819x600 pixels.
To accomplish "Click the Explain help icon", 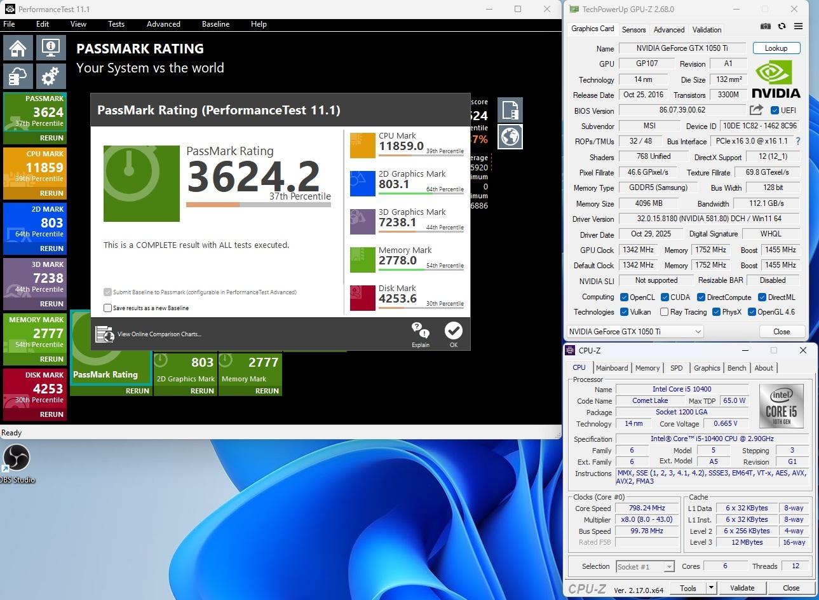I will 421,331.
